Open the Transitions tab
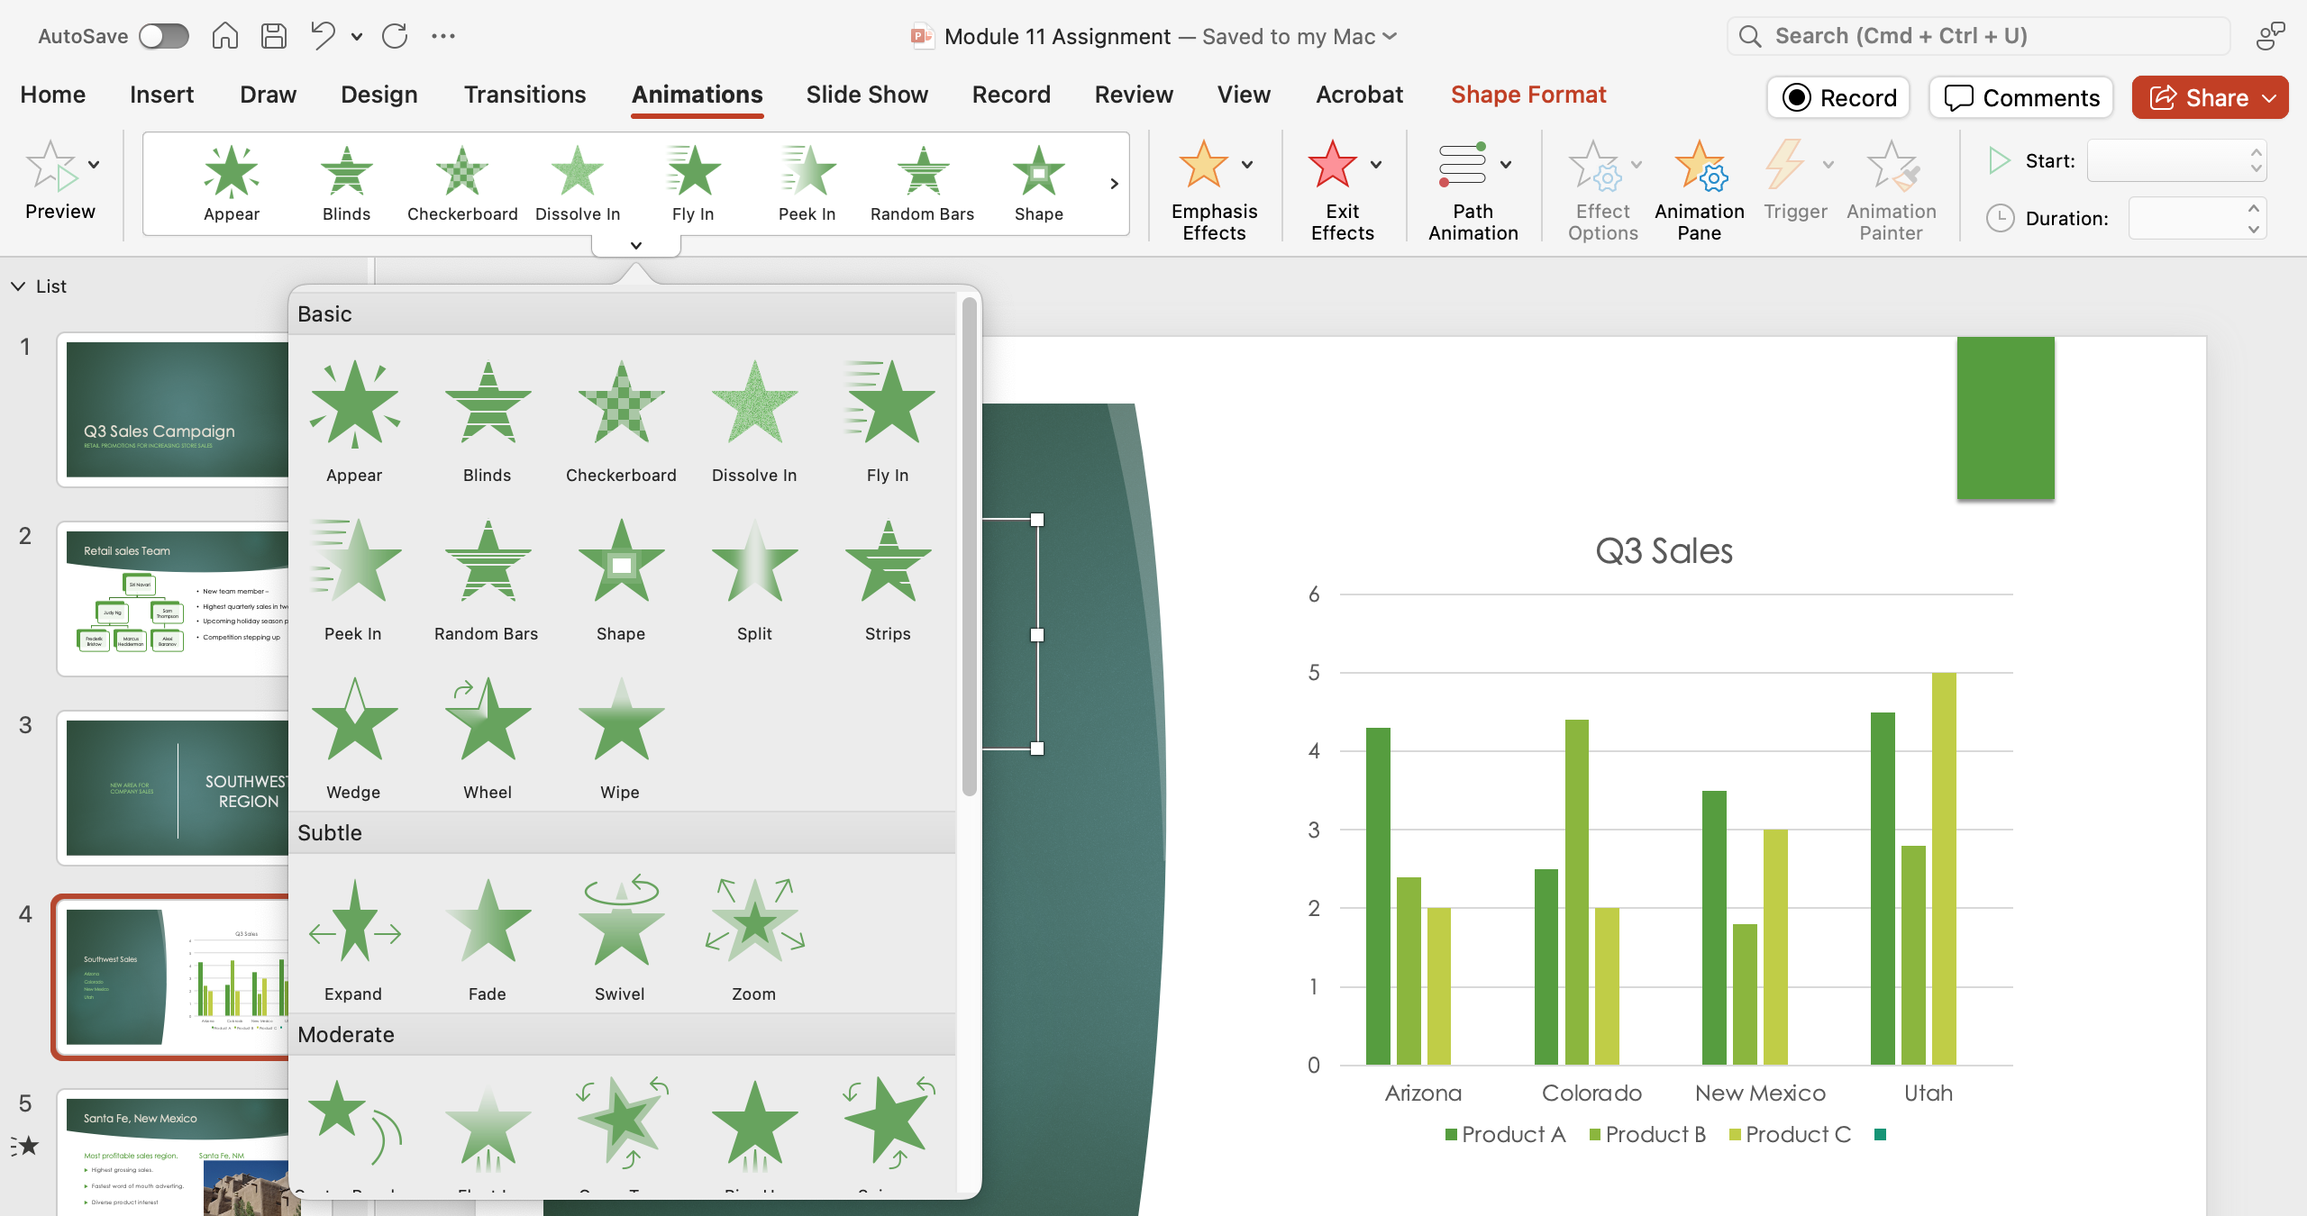2307x1216 pixels. (x=524, y=95)
